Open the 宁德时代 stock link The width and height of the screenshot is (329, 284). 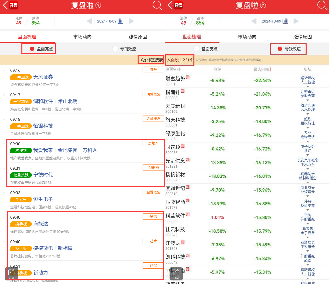coord(43,175)
